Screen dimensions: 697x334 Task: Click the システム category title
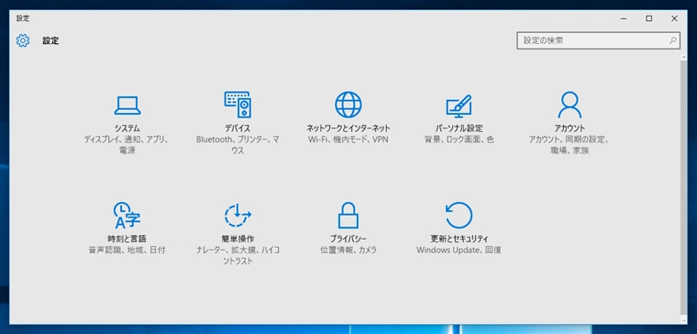pyautogui.click(x=127, y=128)
